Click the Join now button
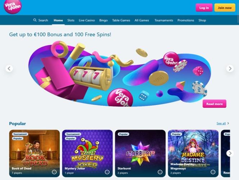The width and height of the screenshot is (239, 180). [x=225, y=8]
